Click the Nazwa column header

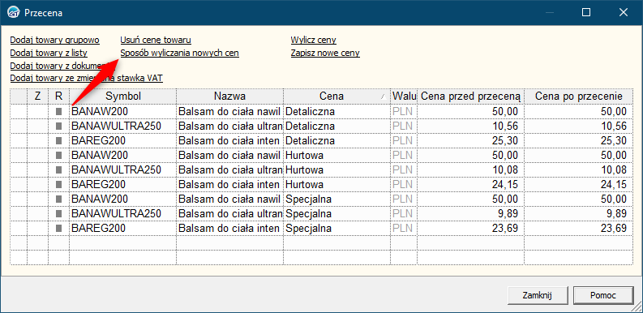point(229,96)
